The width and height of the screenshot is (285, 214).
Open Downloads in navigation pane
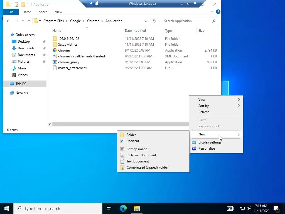click(x=26, y=48)
